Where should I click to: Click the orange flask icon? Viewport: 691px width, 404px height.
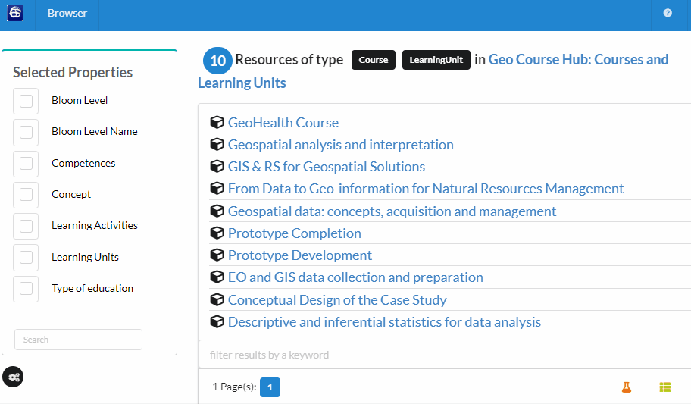pyautogui.click(x=626, y=387)
